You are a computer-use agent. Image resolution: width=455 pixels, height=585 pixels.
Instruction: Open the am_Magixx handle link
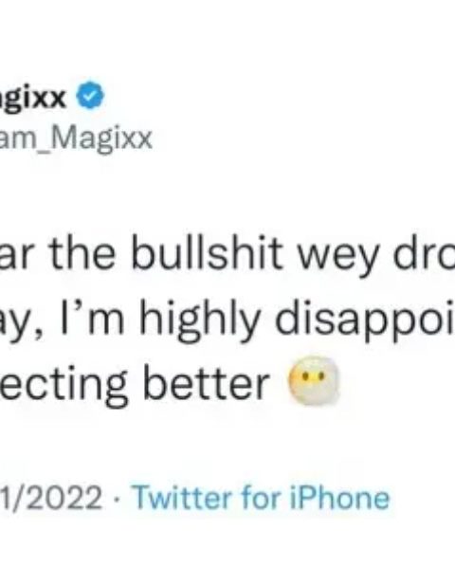click(76, 140)
